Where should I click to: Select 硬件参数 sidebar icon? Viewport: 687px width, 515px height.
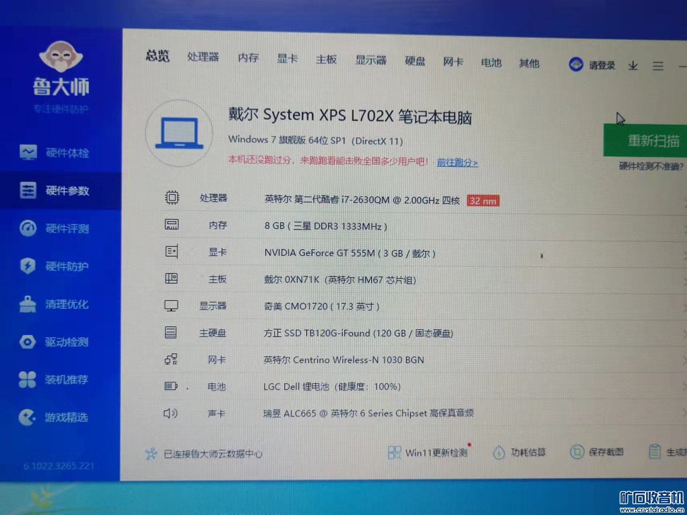coord(28,190)
